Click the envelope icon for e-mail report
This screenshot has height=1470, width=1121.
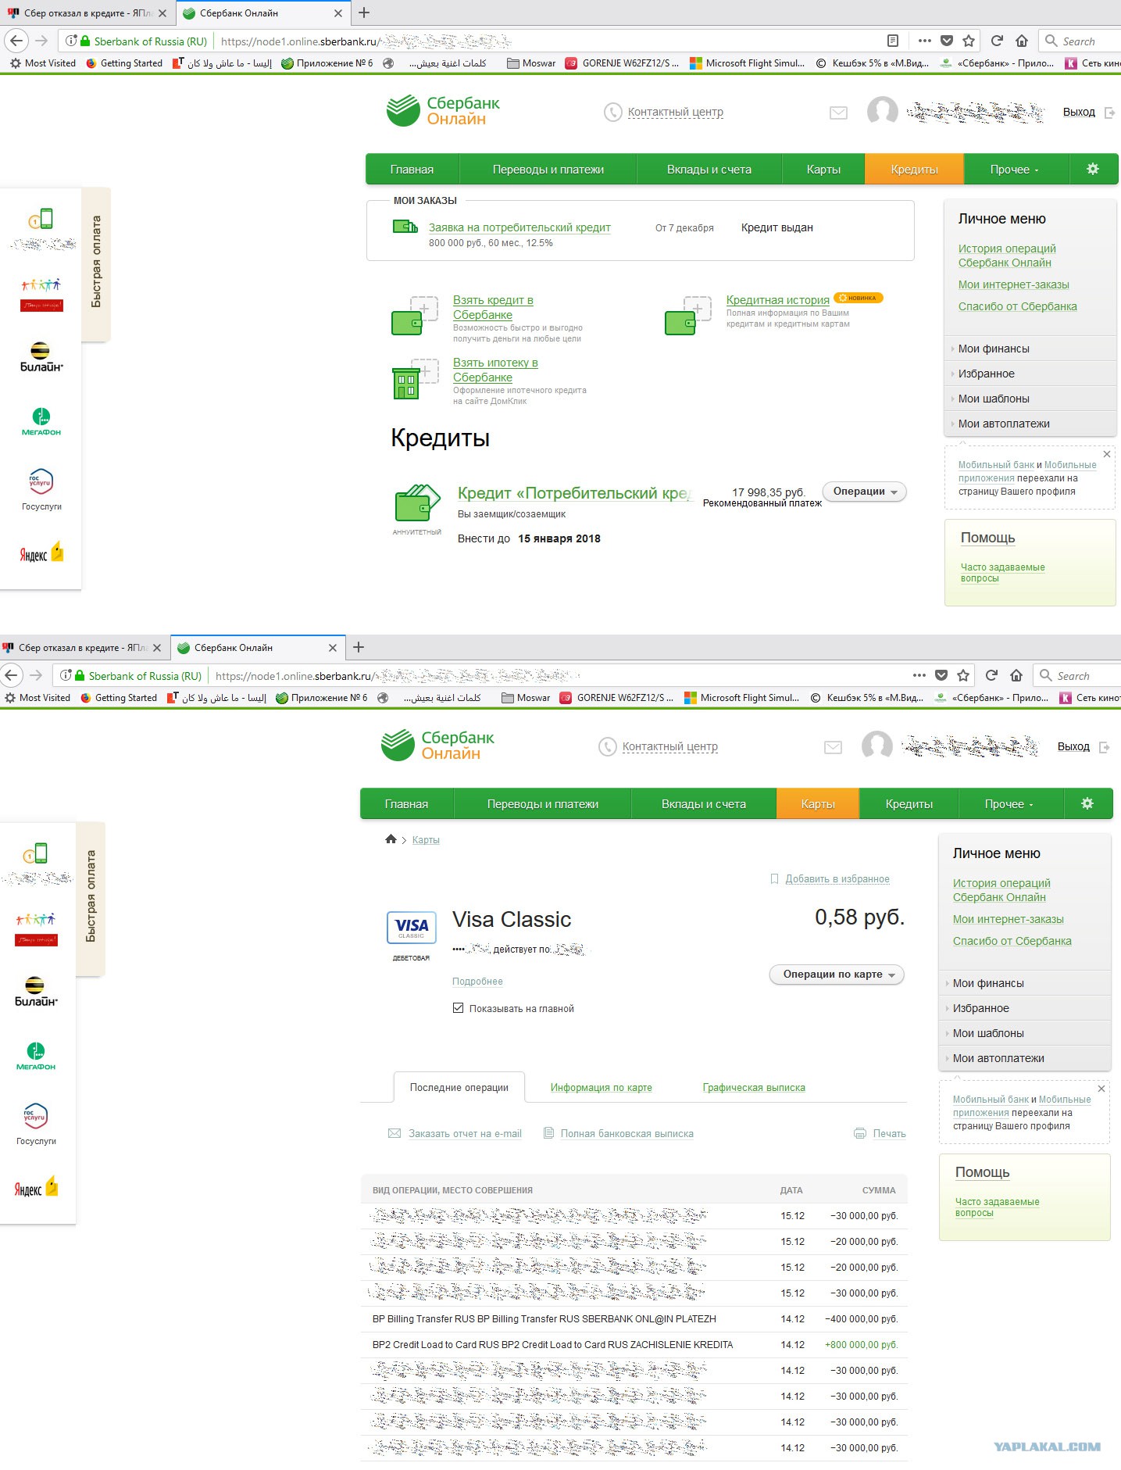pyautogui.click(x=394, y=1133)
